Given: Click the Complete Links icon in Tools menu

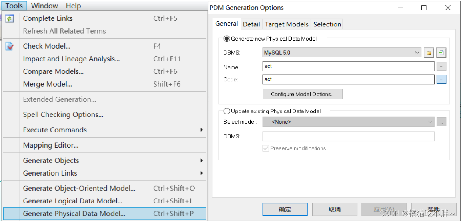Looking at the screenshot, I should 10,18.
